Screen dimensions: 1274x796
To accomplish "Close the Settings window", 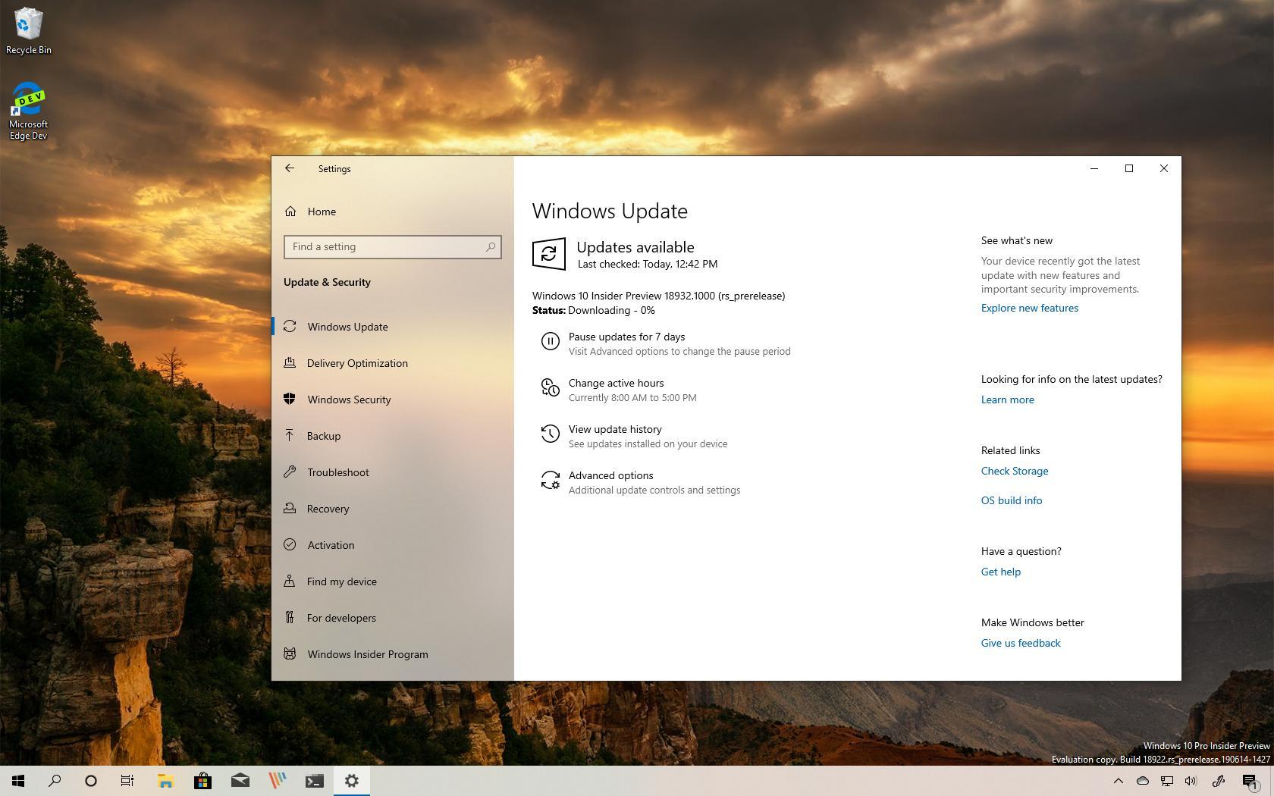I will coord(1164,168).
